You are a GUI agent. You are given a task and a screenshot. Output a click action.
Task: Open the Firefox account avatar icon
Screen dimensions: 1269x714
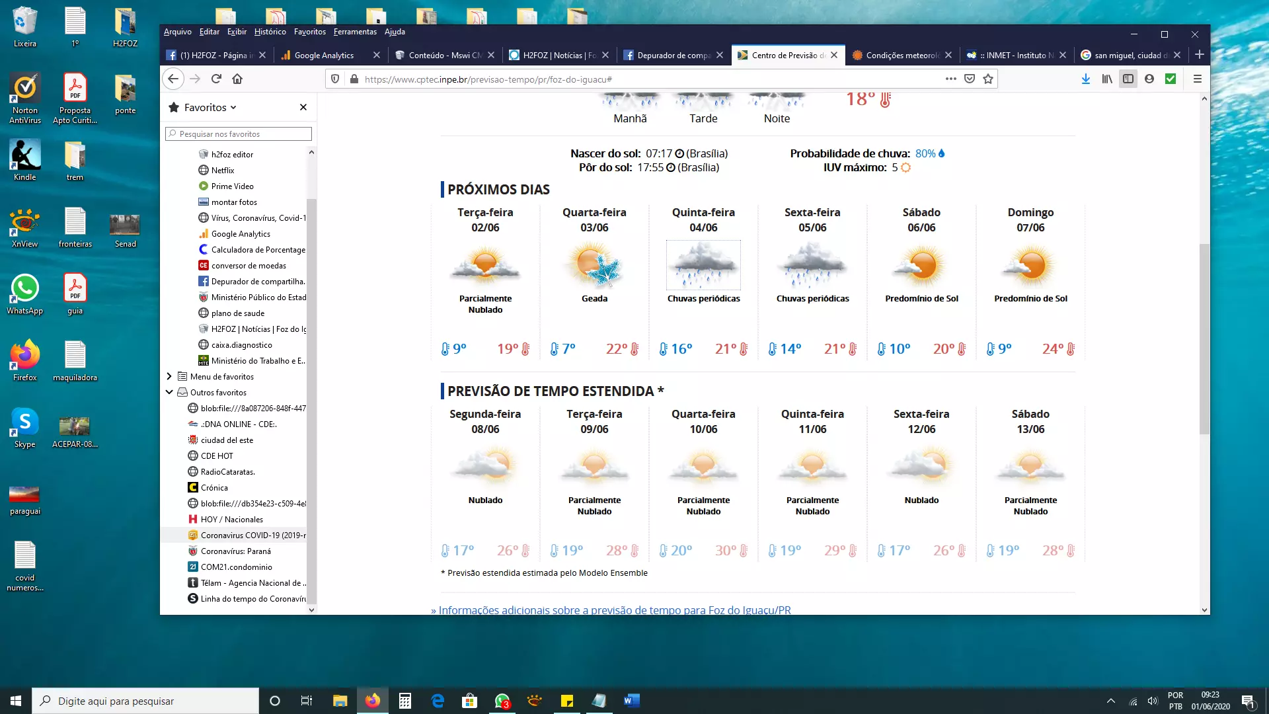click(x=1149, y=79)
